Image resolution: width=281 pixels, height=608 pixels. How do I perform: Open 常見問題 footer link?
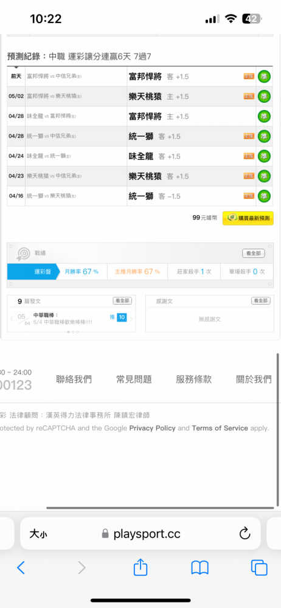(134, 379)
